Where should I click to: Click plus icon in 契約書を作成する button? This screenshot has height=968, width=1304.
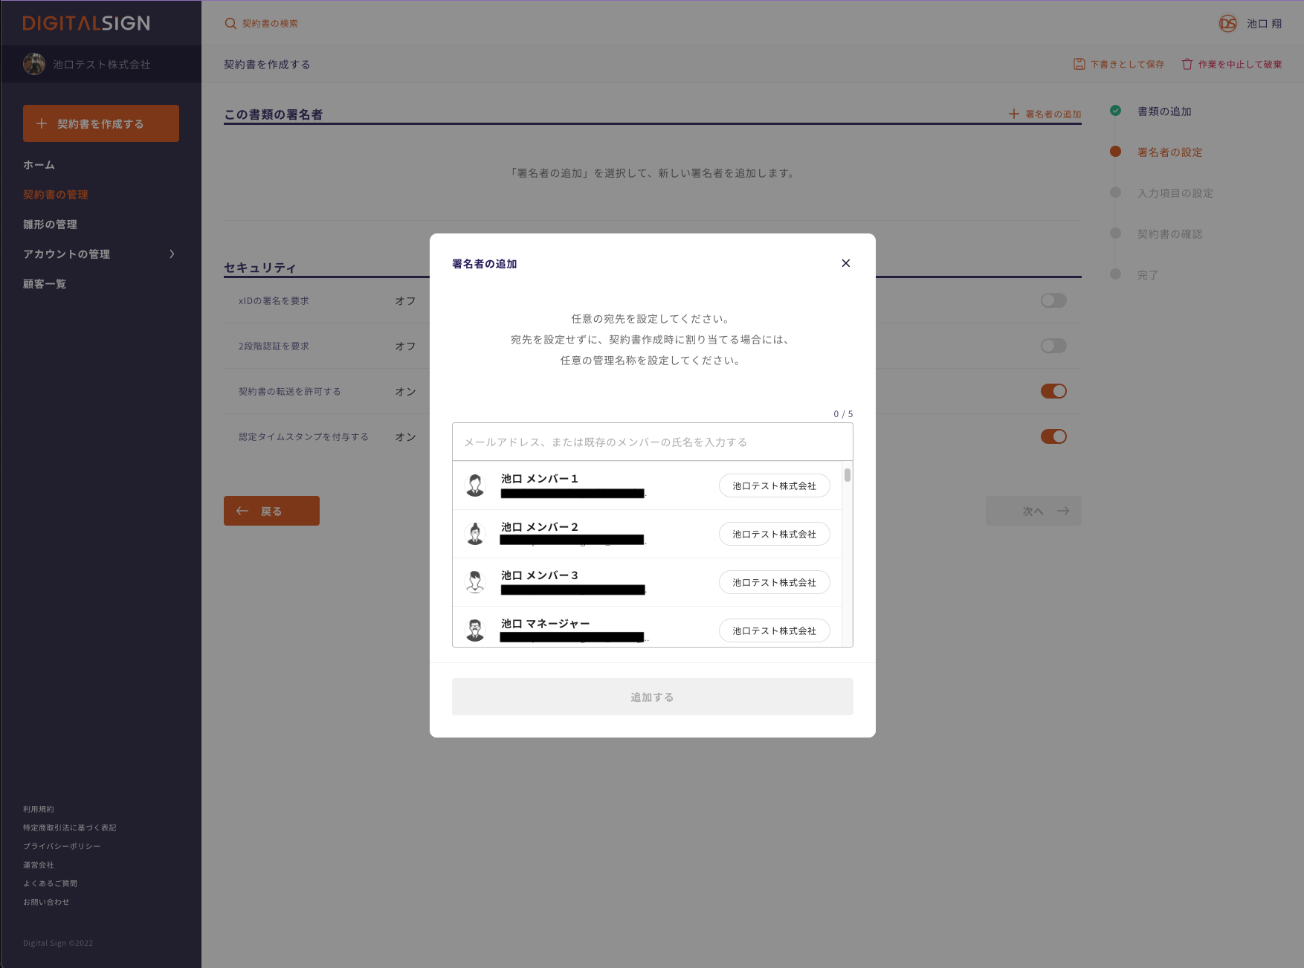(x=42, y=123)
